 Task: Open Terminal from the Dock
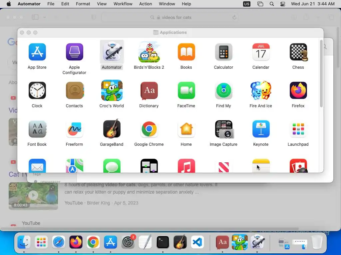tap(163, 242)
